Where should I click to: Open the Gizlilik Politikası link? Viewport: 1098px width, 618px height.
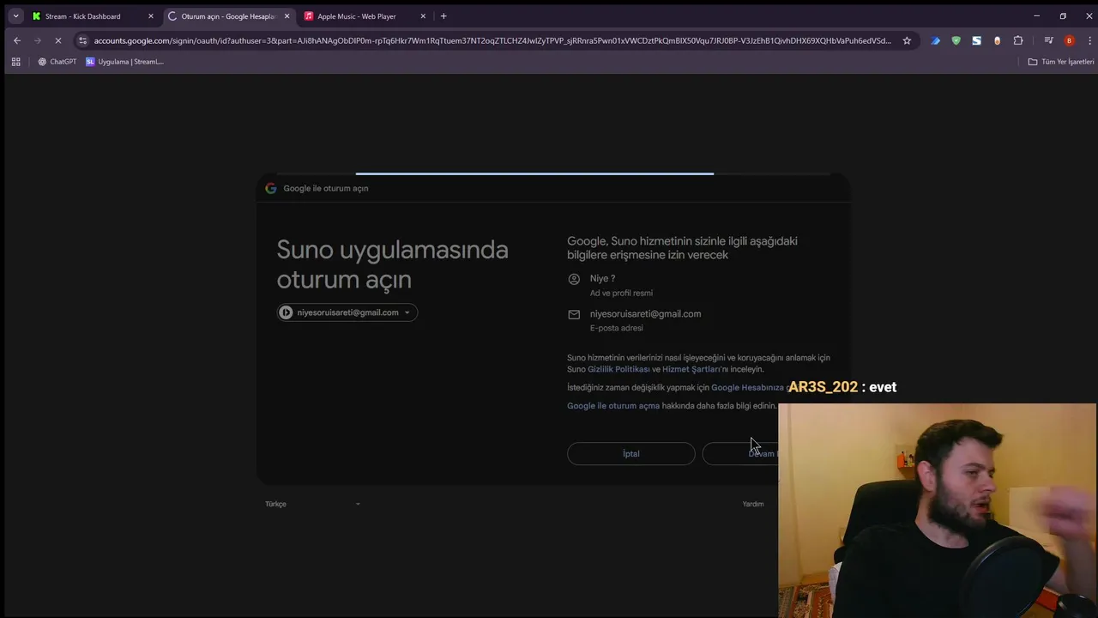[x=618, y=369]
